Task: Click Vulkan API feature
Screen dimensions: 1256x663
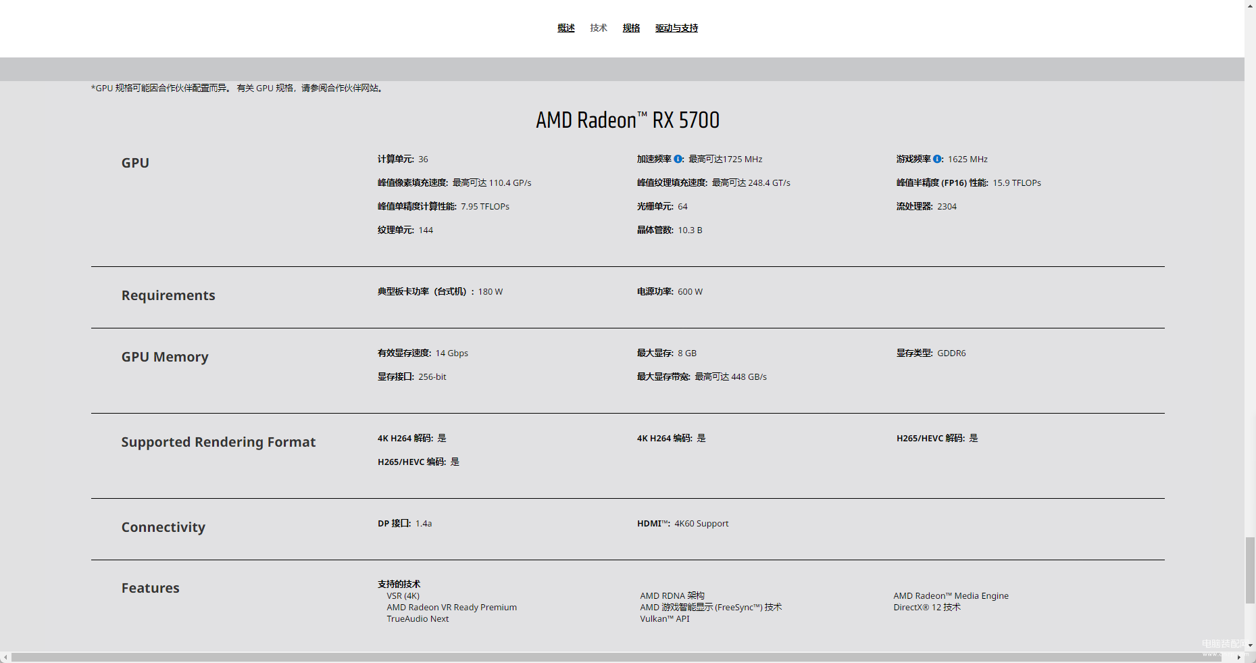Action: (x=665, y=618)
